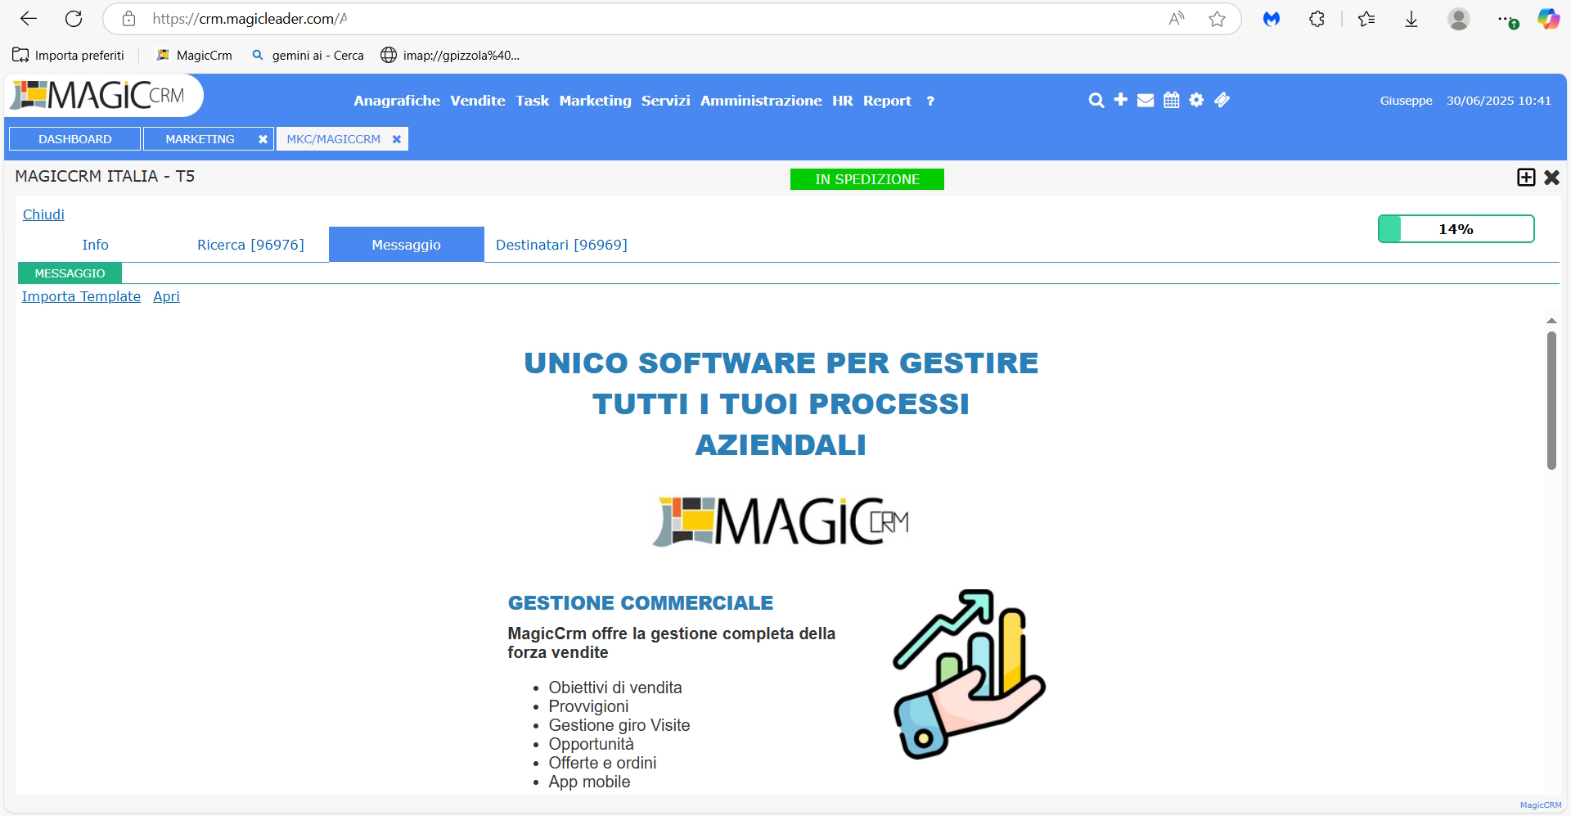Click the ticket tag icon in header
Image resolution: width=1571 pixels, height=816 pixels.
point(1222,99)
